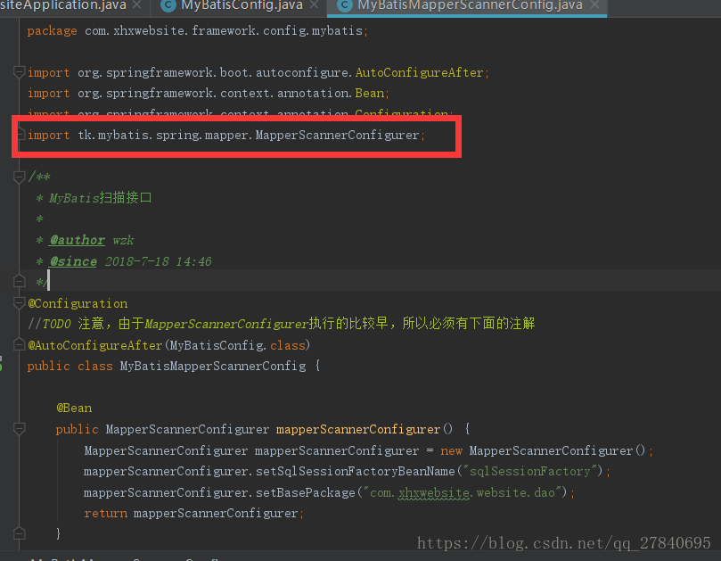Collapse the @Configuration annotation block
Viewport: 721px width, 561px height.
(x=20, y=302)
